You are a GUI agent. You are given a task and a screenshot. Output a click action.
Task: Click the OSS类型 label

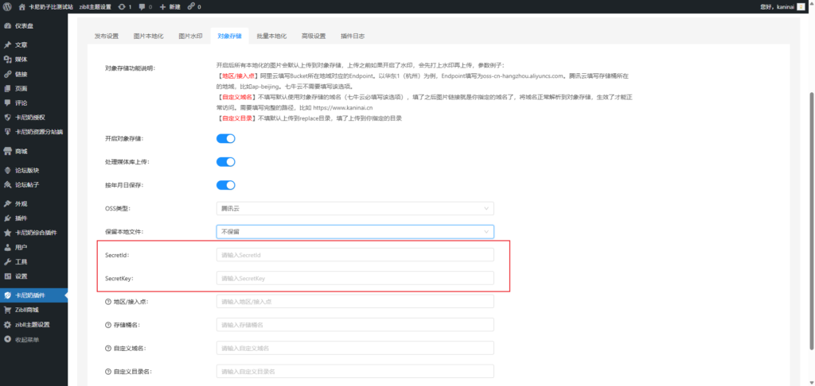pyautogui.click(x=118, y=209)
